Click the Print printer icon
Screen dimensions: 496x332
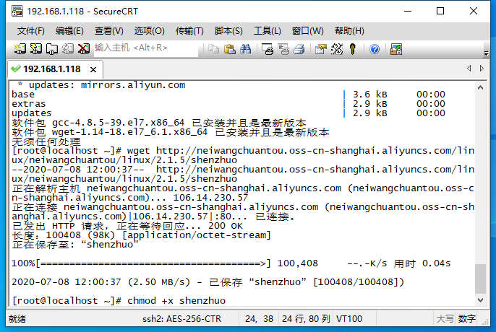point(299,49)
